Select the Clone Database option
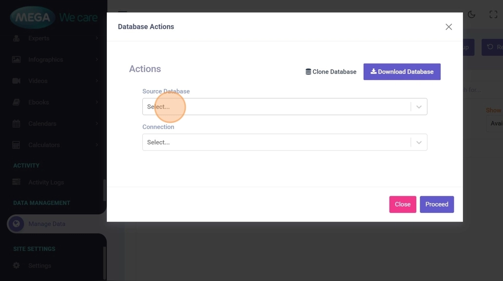 (331, 72)
